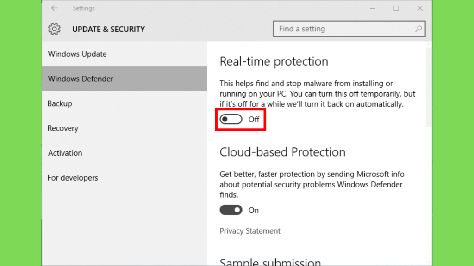Image resolution: width=474 pixels, height=266 pixels.
Task: Focus the Find a setting box
Action: (x=349, y=29)
